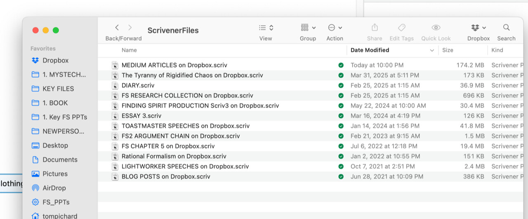Open the Search magnifier
Image resolution: width=528 pixels, height=219 pixels.
[506, 28]
